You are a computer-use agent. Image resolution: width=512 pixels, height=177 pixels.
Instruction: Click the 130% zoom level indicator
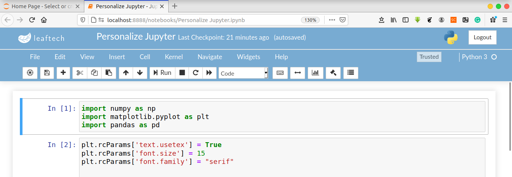(310, 20)
